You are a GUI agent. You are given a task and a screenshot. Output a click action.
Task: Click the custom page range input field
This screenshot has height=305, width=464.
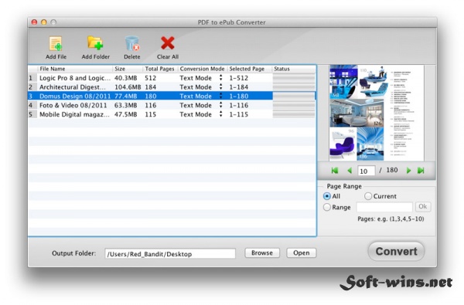tap(384, 207)
